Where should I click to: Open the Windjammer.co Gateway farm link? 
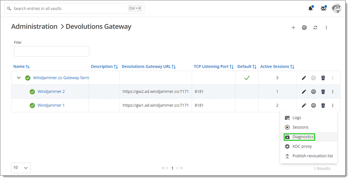pyautogui.click(x=61, y=78)
